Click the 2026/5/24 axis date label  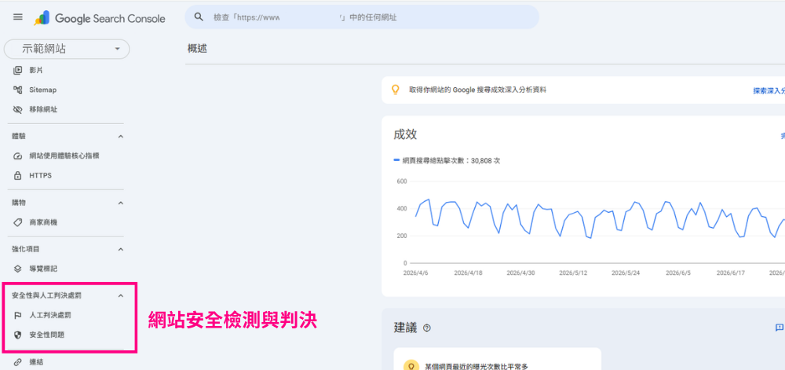point(626,273)
